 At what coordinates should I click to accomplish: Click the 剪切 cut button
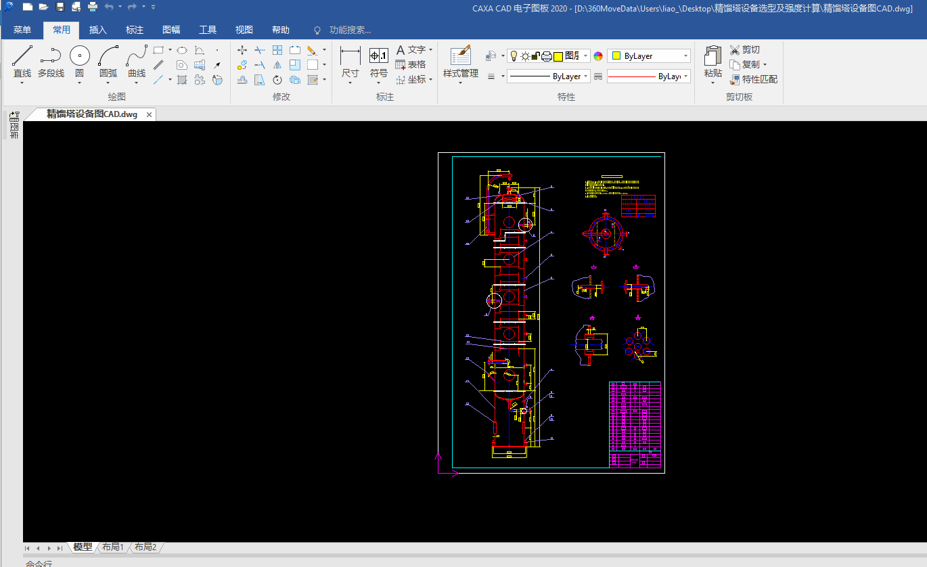click(x=745, y=49)
